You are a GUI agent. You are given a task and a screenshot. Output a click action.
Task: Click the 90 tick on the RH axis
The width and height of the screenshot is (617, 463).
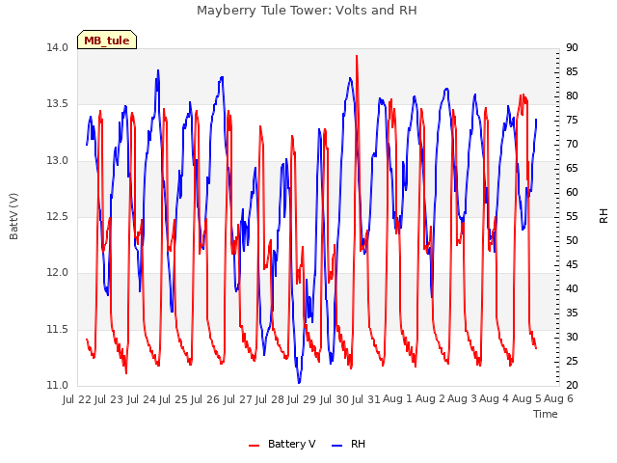click(572, 47)
